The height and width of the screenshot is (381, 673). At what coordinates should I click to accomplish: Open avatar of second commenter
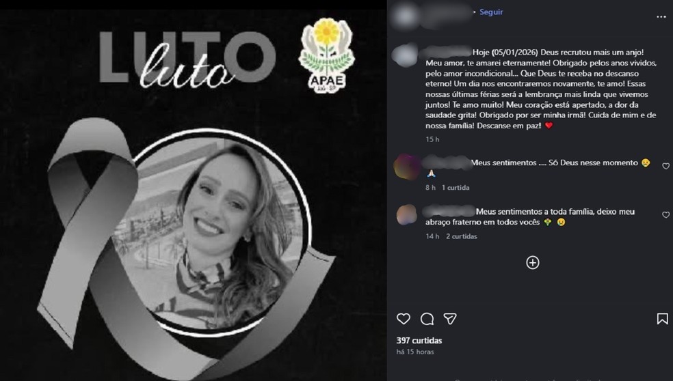(x=406, y=214)
